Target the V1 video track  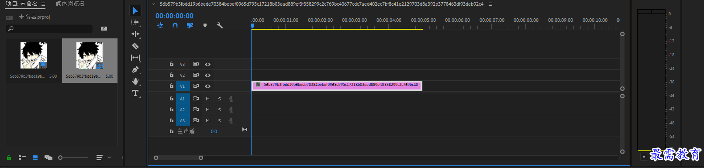183,86
